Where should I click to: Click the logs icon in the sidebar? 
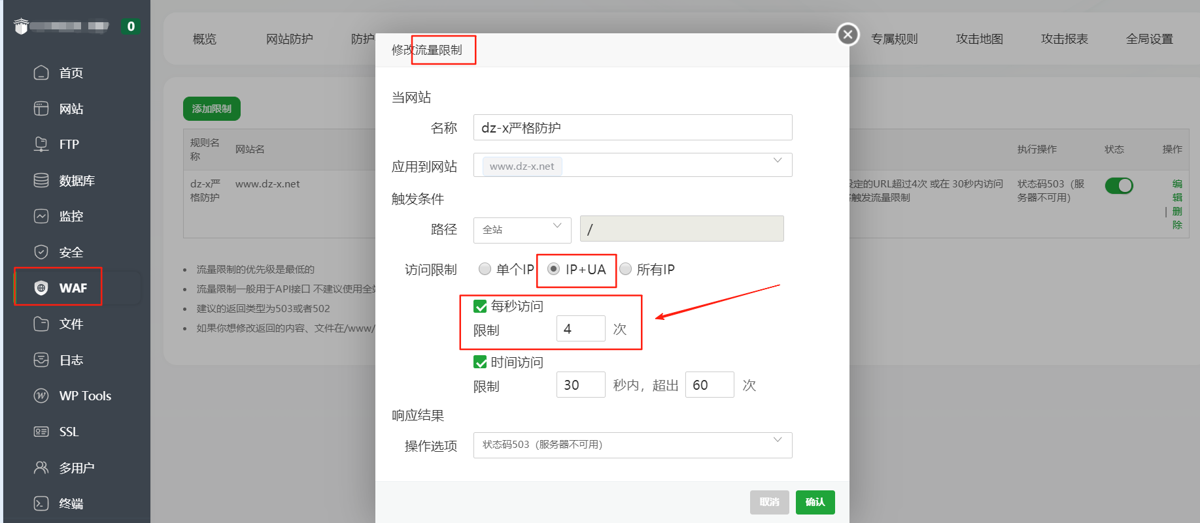(41, 360)
